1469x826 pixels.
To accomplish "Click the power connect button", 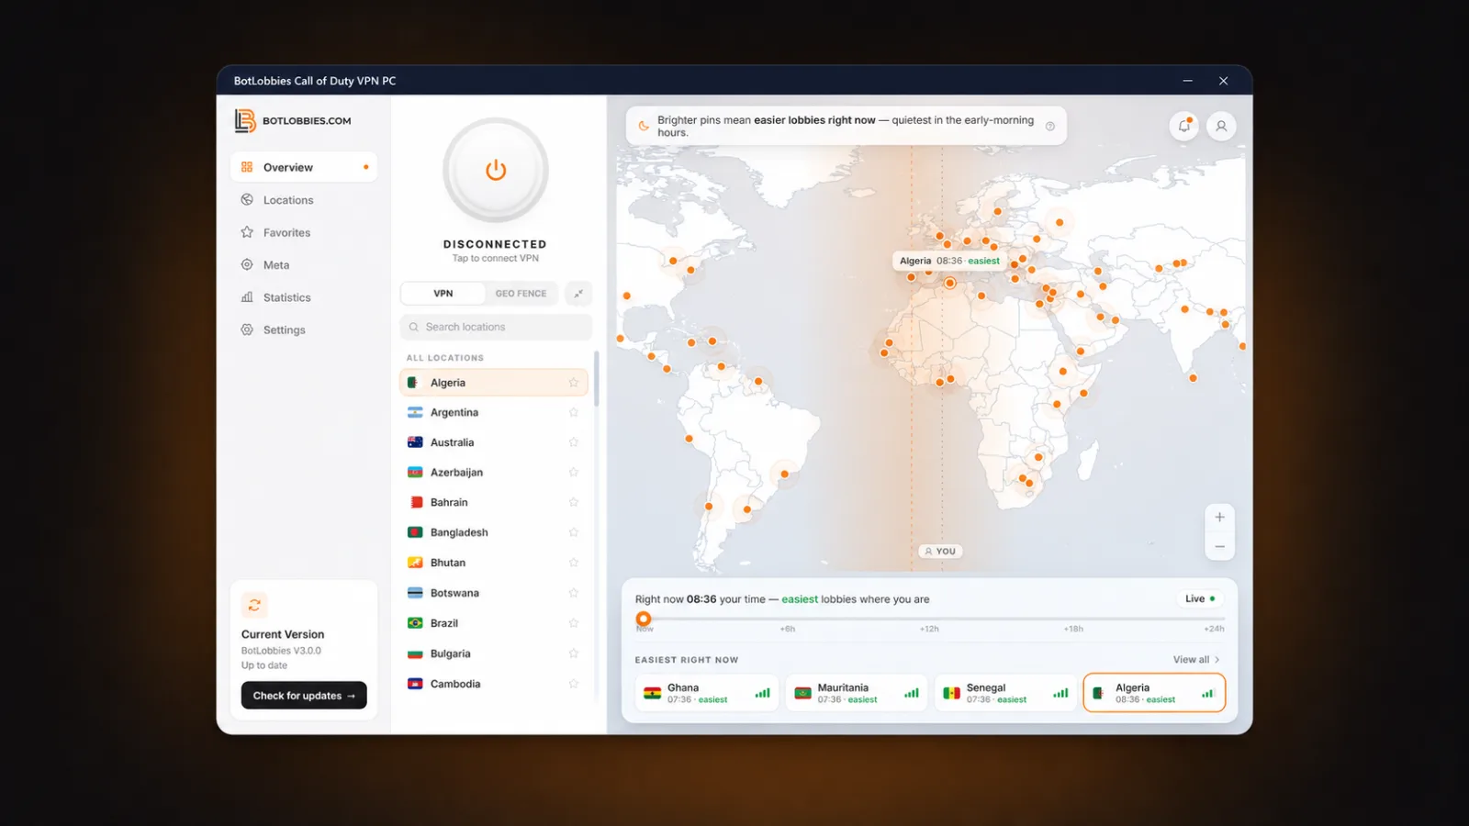I will (x=496, y=170).
